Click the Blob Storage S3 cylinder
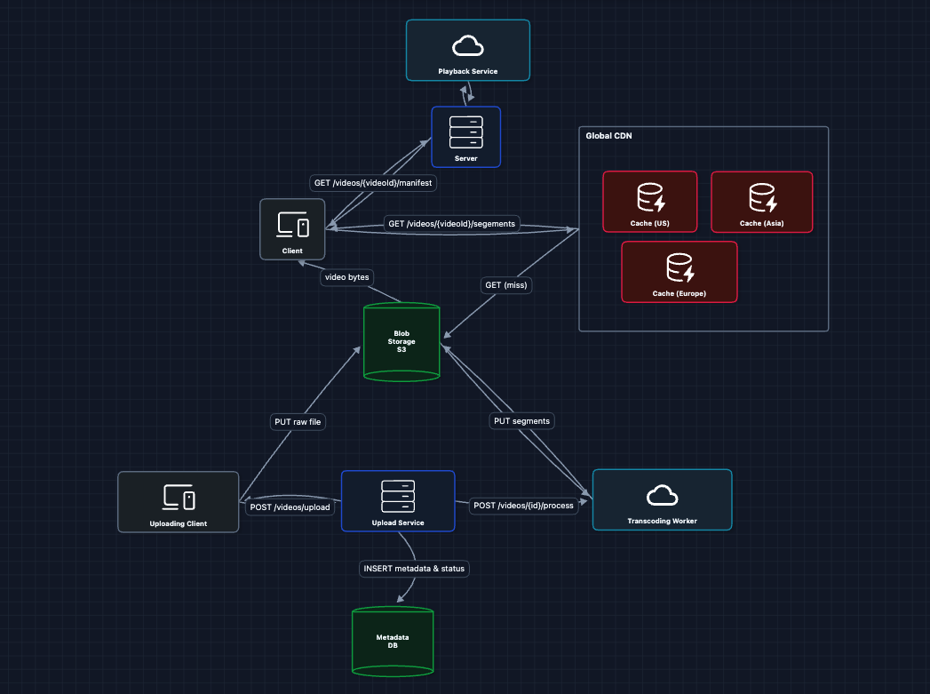The image size is (930, 694). tap(402, 343)
